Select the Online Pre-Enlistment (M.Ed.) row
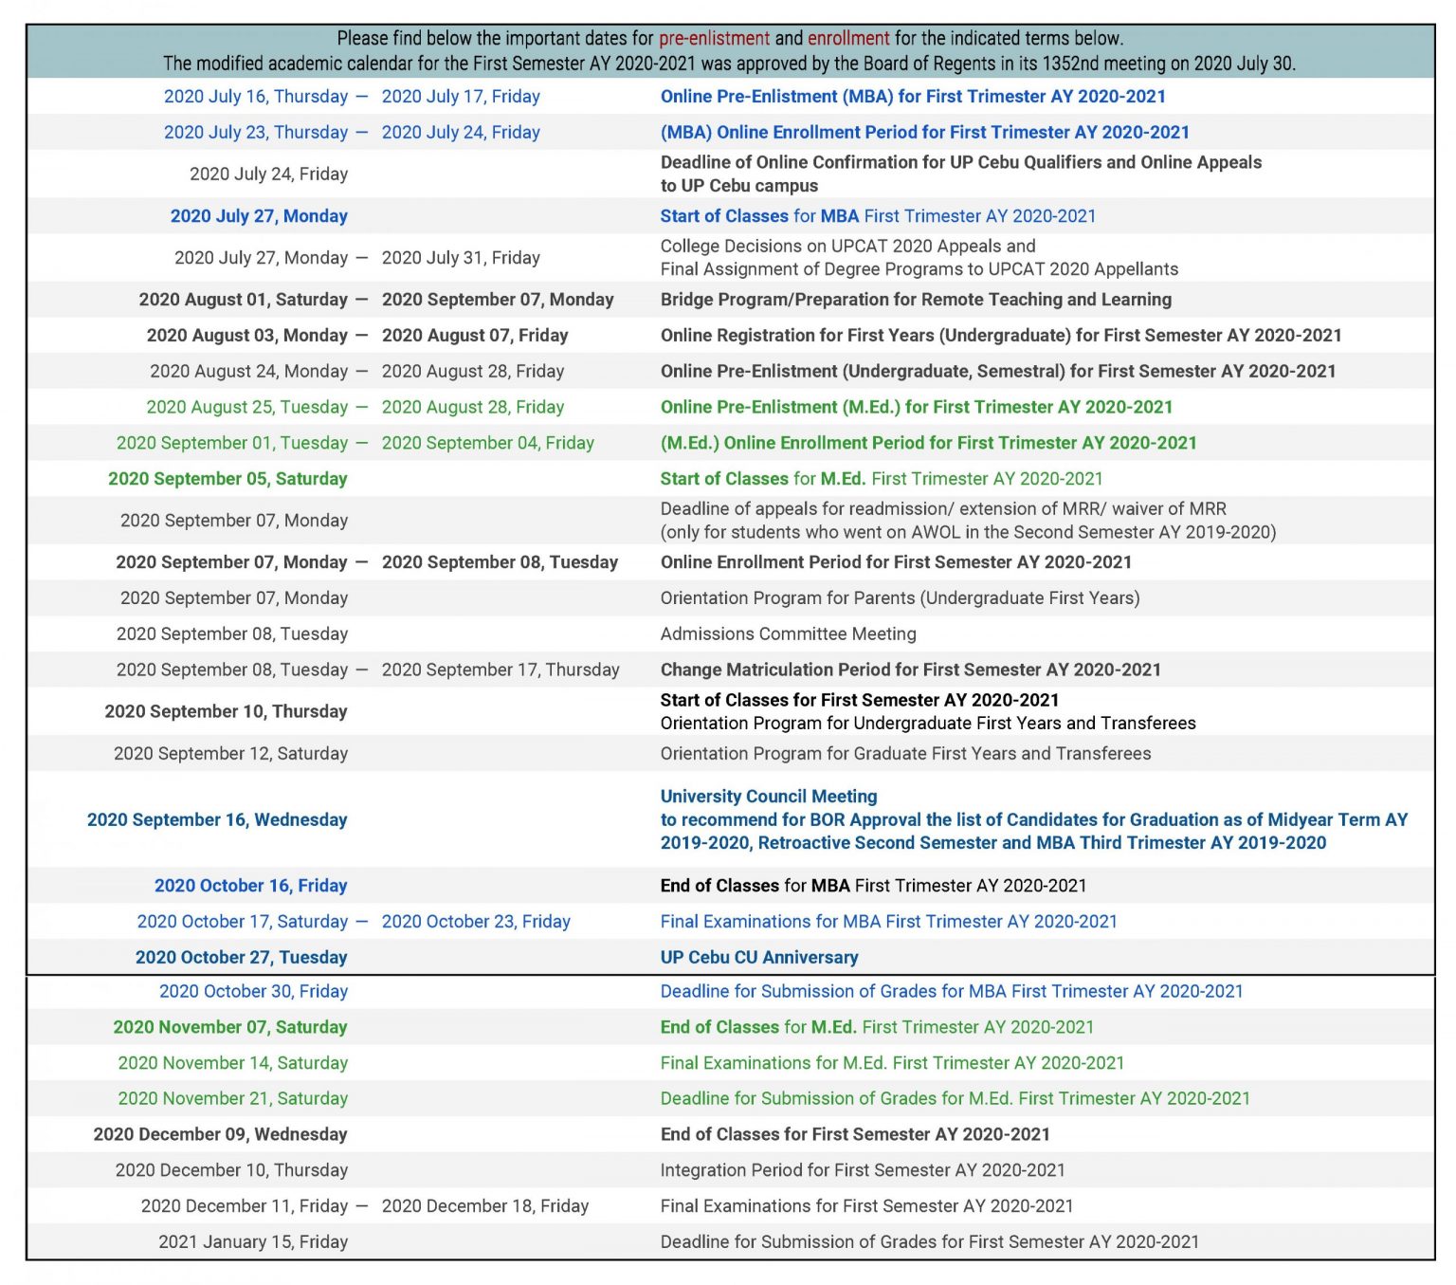Viewport: 1456px width, 1285px height. (916, 407)
